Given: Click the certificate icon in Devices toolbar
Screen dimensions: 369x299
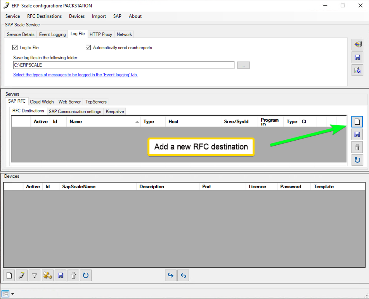Looking at the screenshot, I should click(47, 275).
